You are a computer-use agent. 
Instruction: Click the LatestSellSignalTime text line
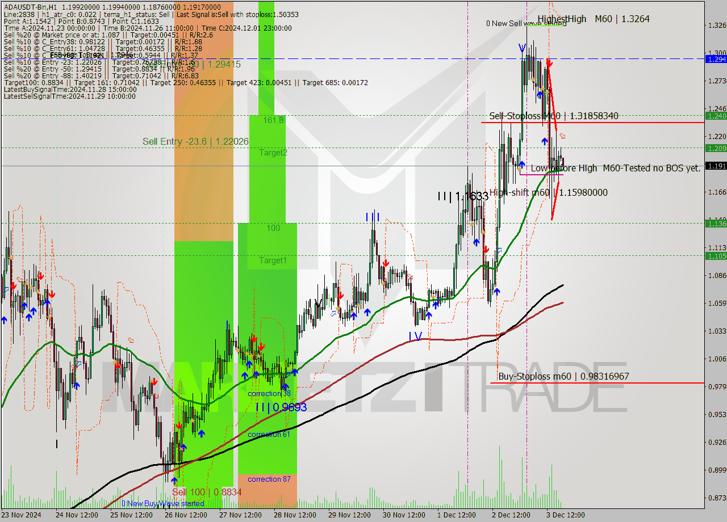[x=70, y=96]
